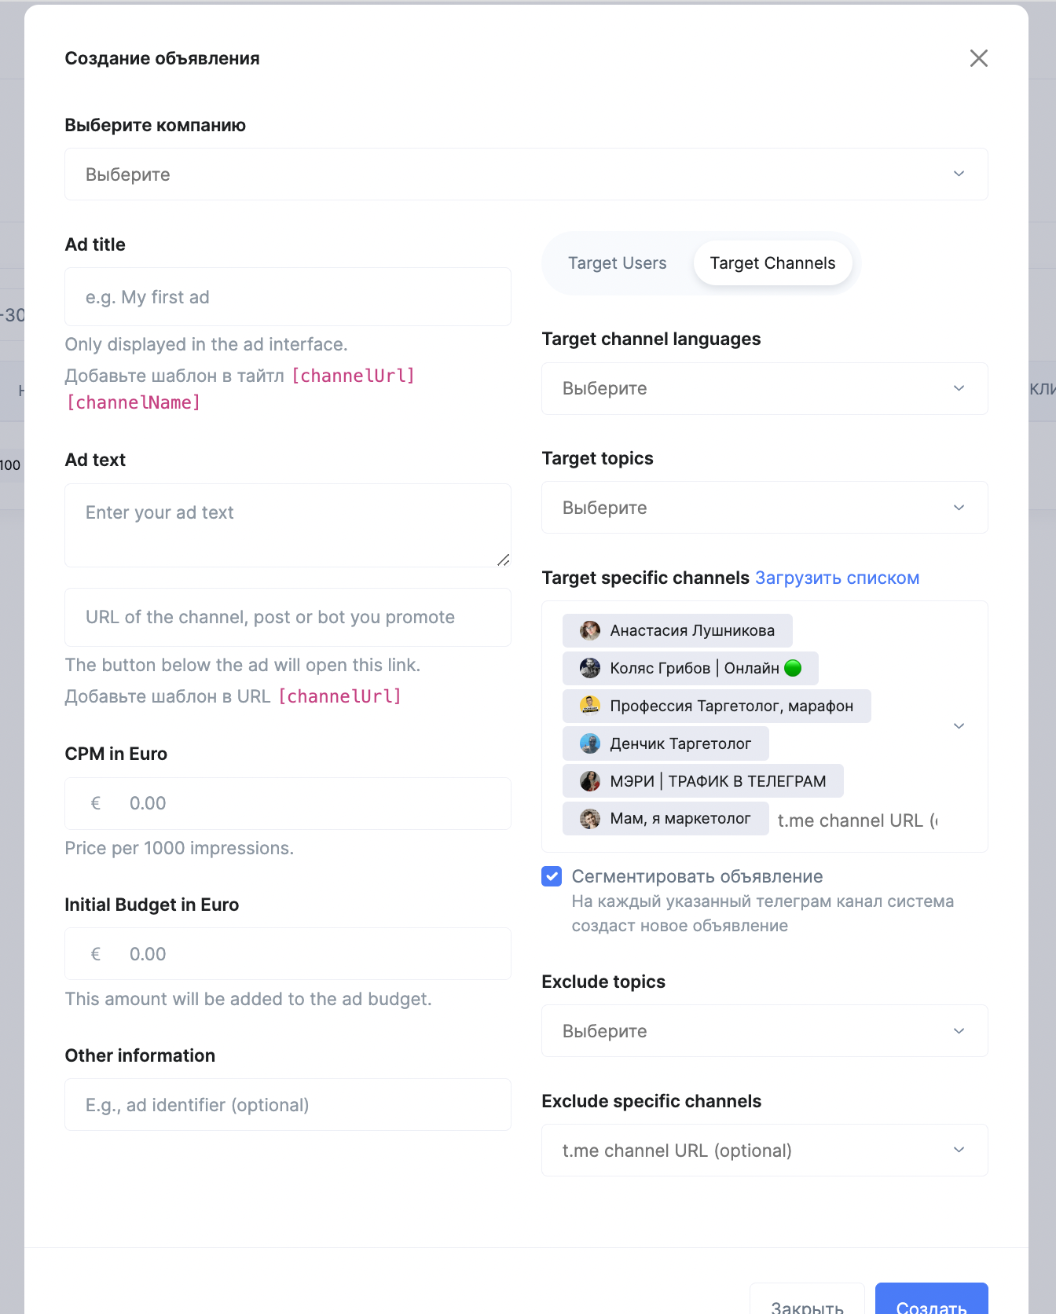The image size is (1056, 1314).
Task: Click the Анастасия Лушникова channel avatar
Action: pos(589,630)
